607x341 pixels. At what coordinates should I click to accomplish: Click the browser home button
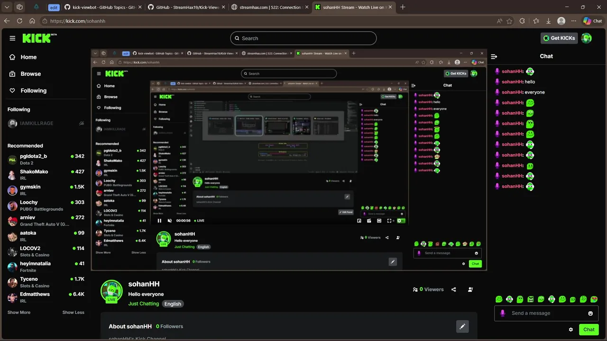tap(32, 21)
